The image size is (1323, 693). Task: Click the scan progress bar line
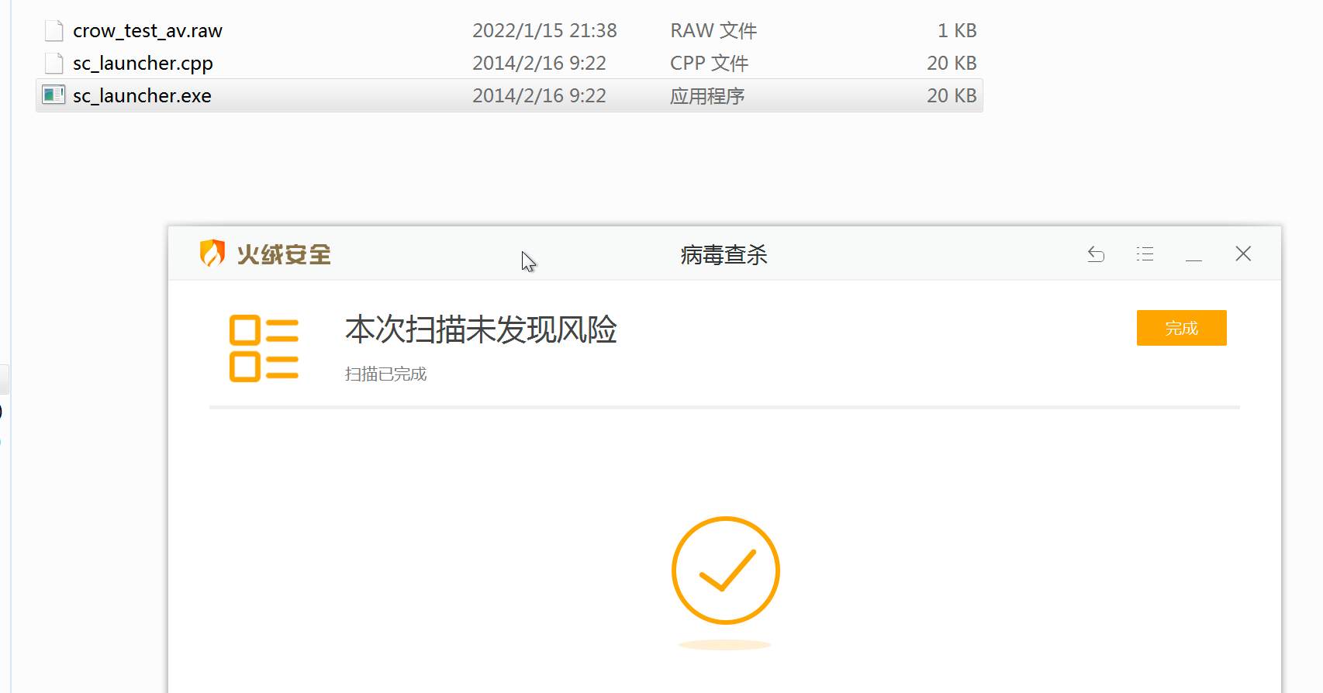[724, 407]
